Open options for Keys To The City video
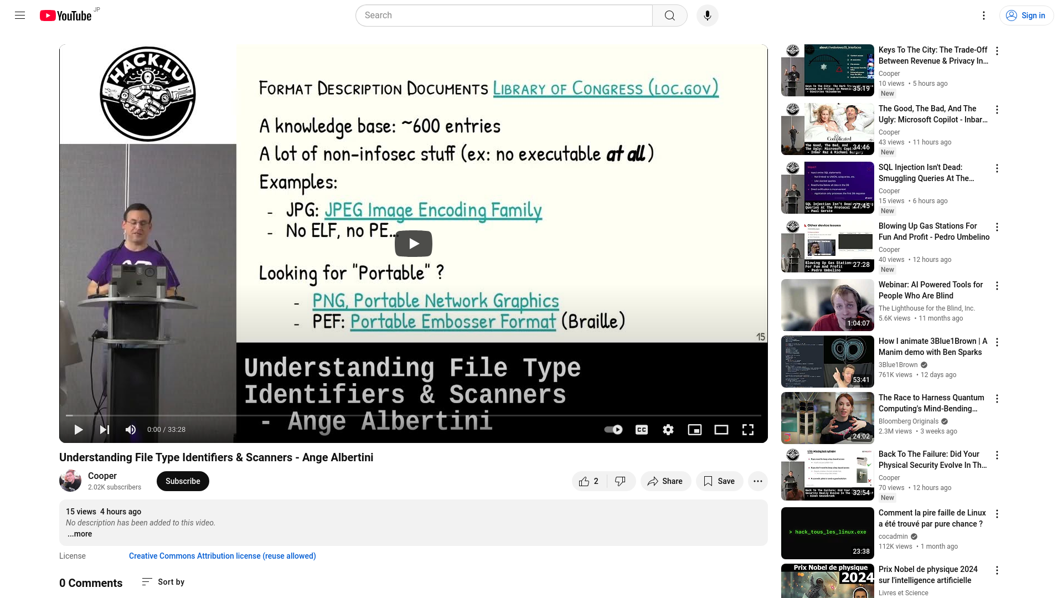The height and width of the screenshot is (598, 1063). [x=997, y=51]
